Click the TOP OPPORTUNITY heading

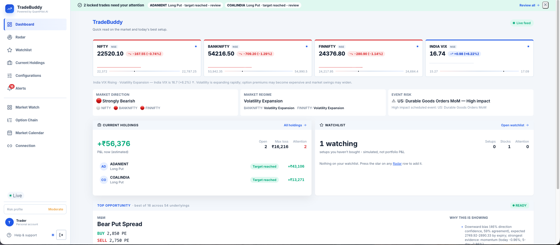114,205
